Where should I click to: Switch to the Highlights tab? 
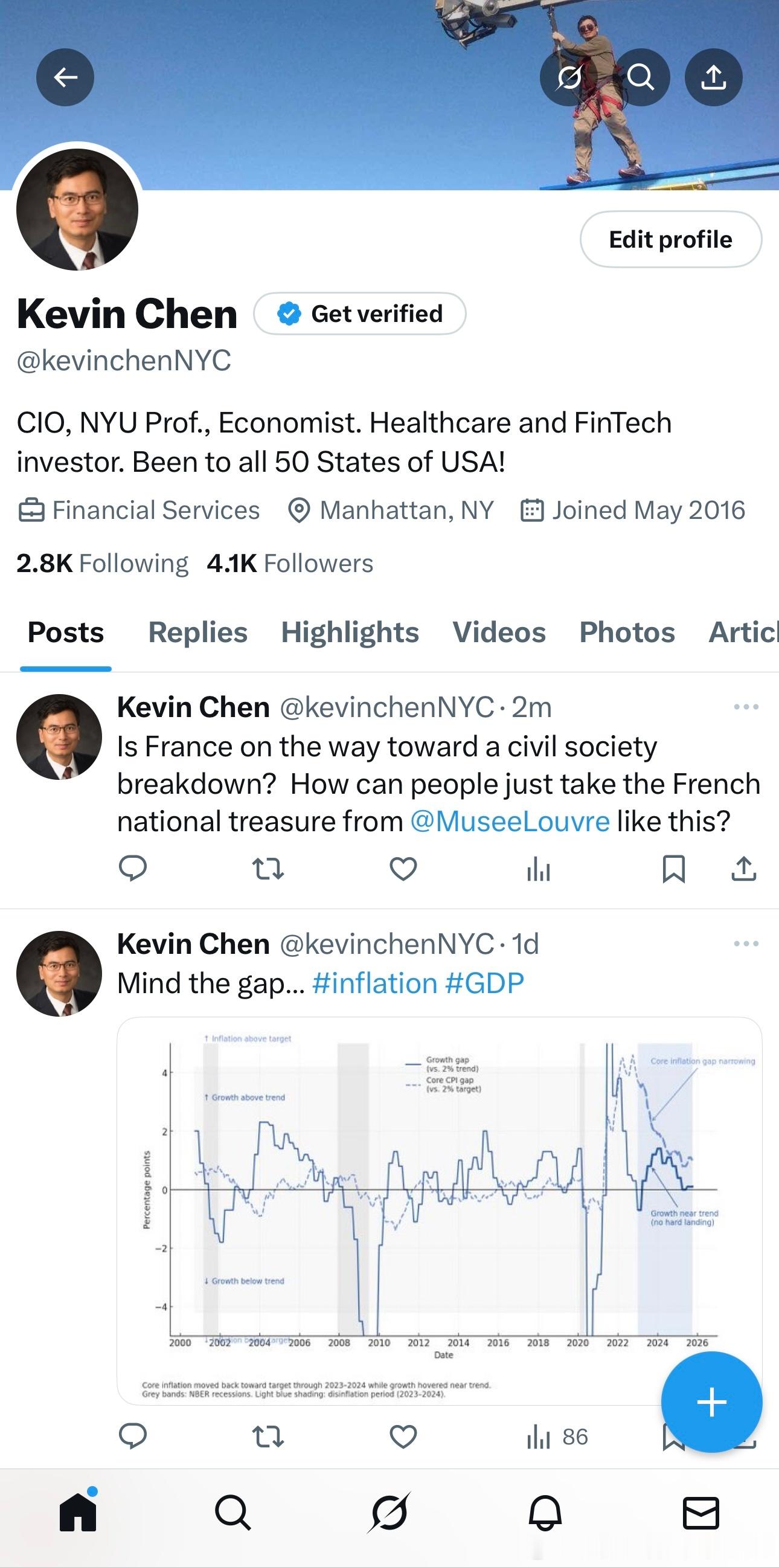350,632
